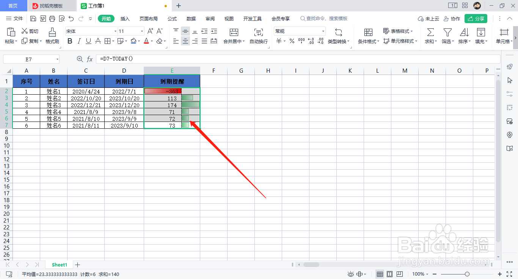Screen dimensions: 518x279
Task: Select column E header
Action: point(172,70)
